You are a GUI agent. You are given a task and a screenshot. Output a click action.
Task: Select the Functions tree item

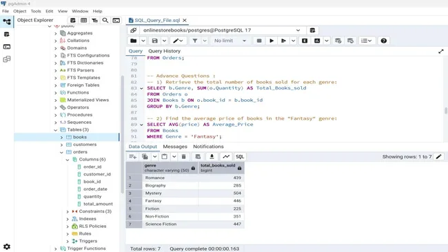point(78,92)
